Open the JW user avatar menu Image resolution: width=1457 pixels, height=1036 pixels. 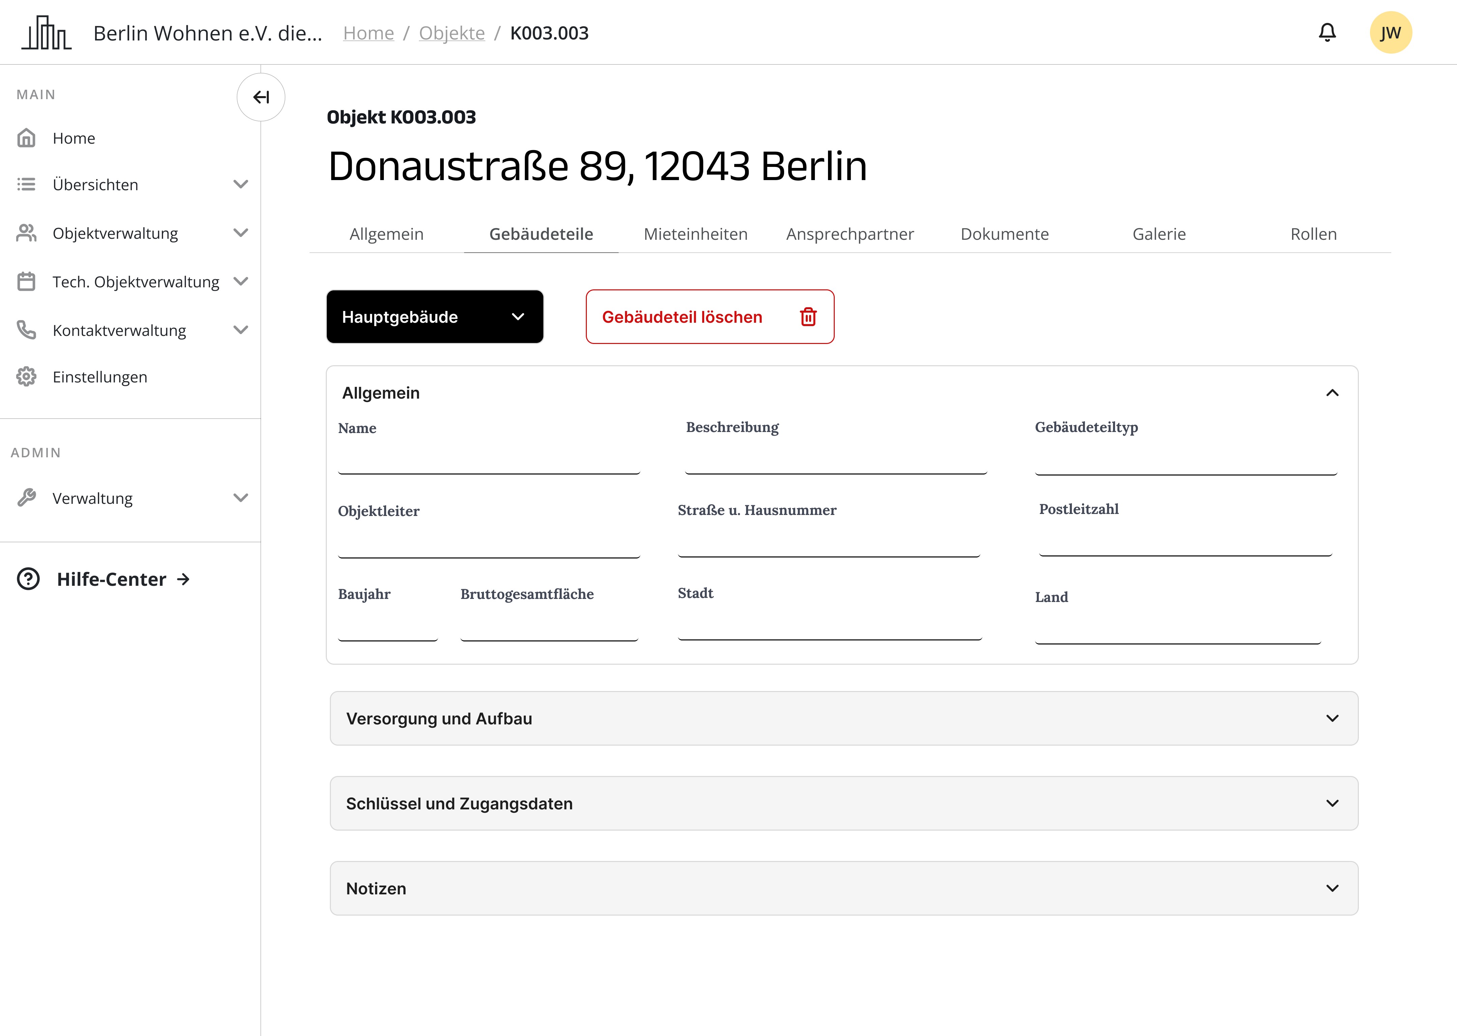click(x=1390, y=32)
